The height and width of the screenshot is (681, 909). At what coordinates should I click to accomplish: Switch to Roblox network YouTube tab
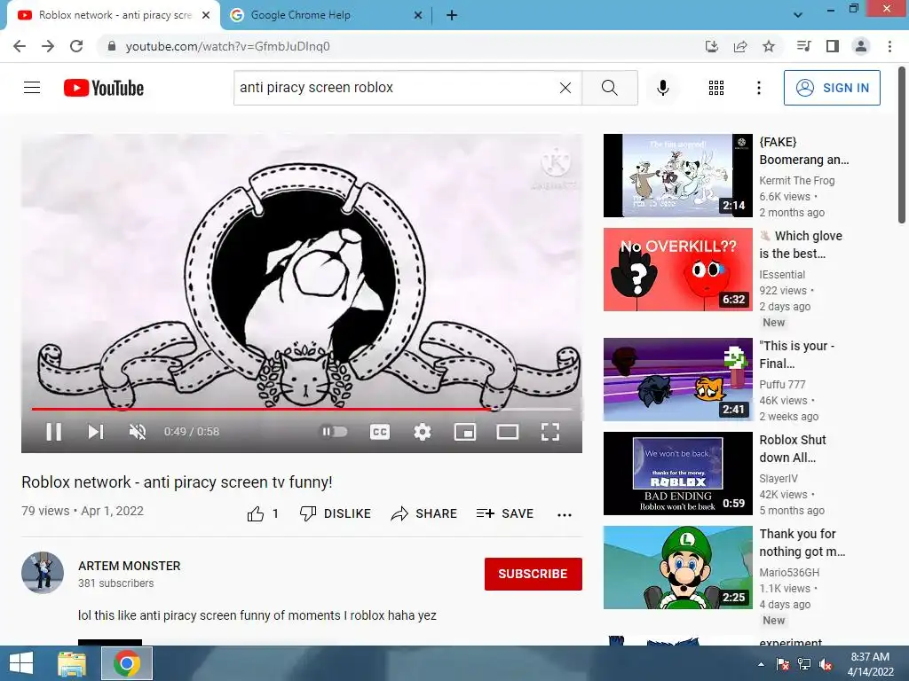(114, 15)
